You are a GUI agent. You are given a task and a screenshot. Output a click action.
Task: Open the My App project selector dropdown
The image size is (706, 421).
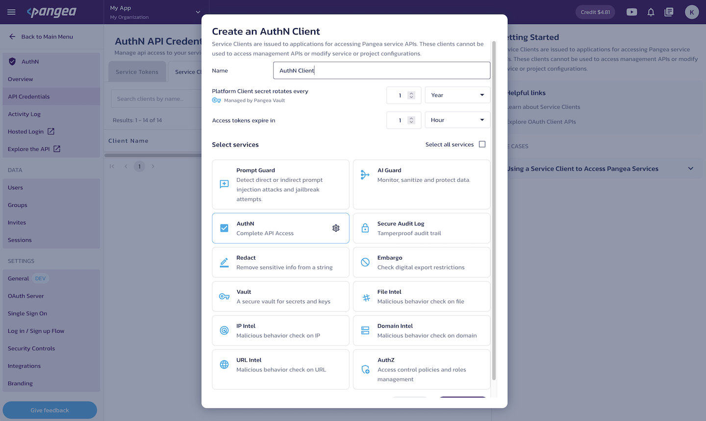pos(156,12)
